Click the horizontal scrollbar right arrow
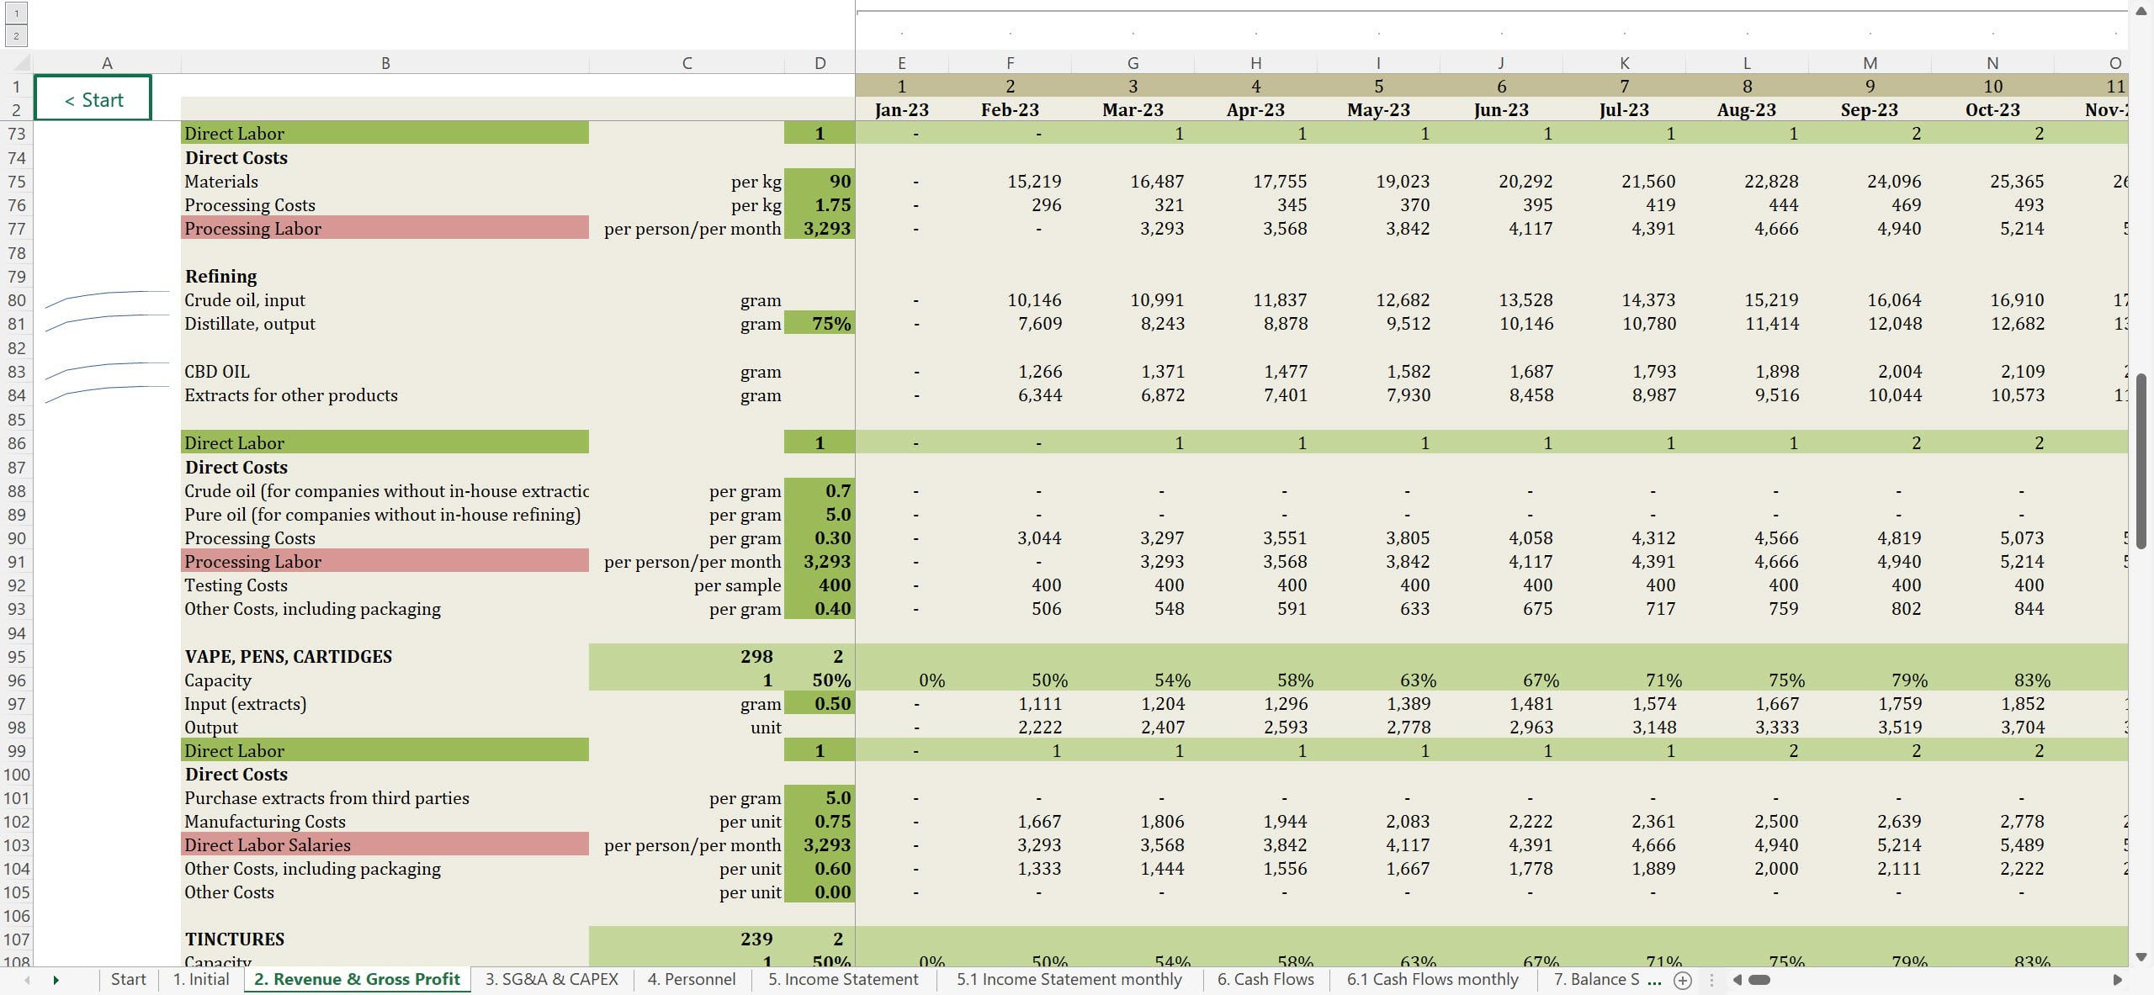 click(2117, 980)
